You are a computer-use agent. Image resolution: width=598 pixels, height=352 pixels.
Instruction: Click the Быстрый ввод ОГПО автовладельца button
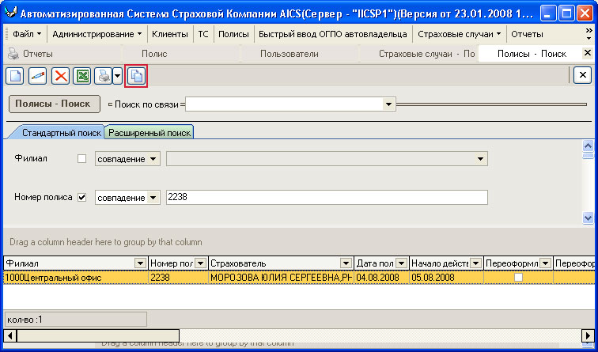pos(332,34)
